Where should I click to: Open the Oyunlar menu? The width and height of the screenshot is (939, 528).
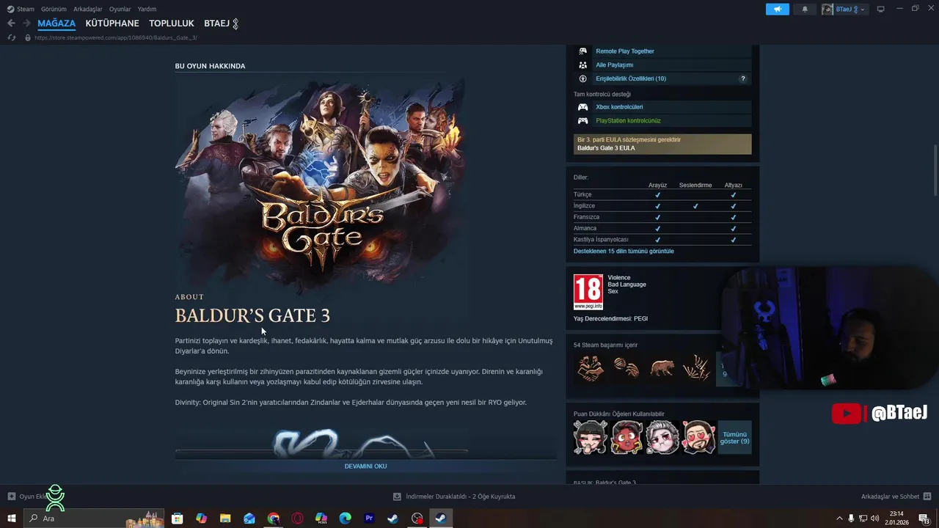120,9
